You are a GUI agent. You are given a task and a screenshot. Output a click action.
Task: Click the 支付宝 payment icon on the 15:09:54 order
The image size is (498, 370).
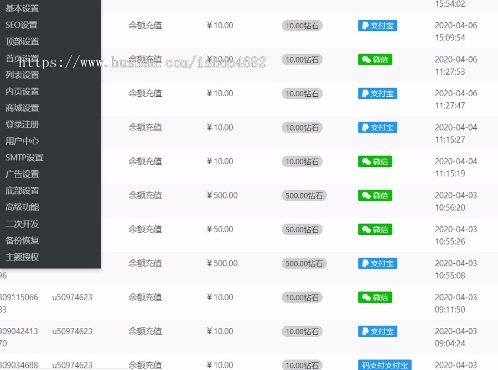pyautogui.click(x=377, y=25)
